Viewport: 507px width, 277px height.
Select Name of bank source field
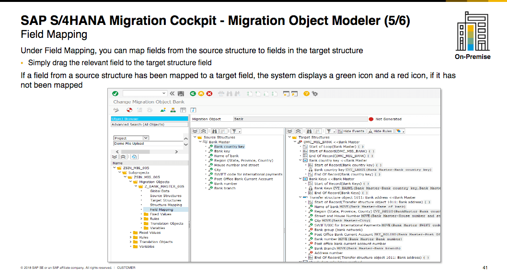226,156
